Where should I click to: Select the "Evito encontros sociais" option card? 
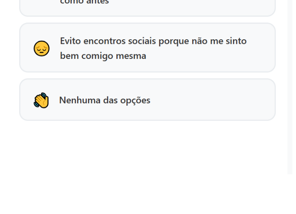pos(147,48)
